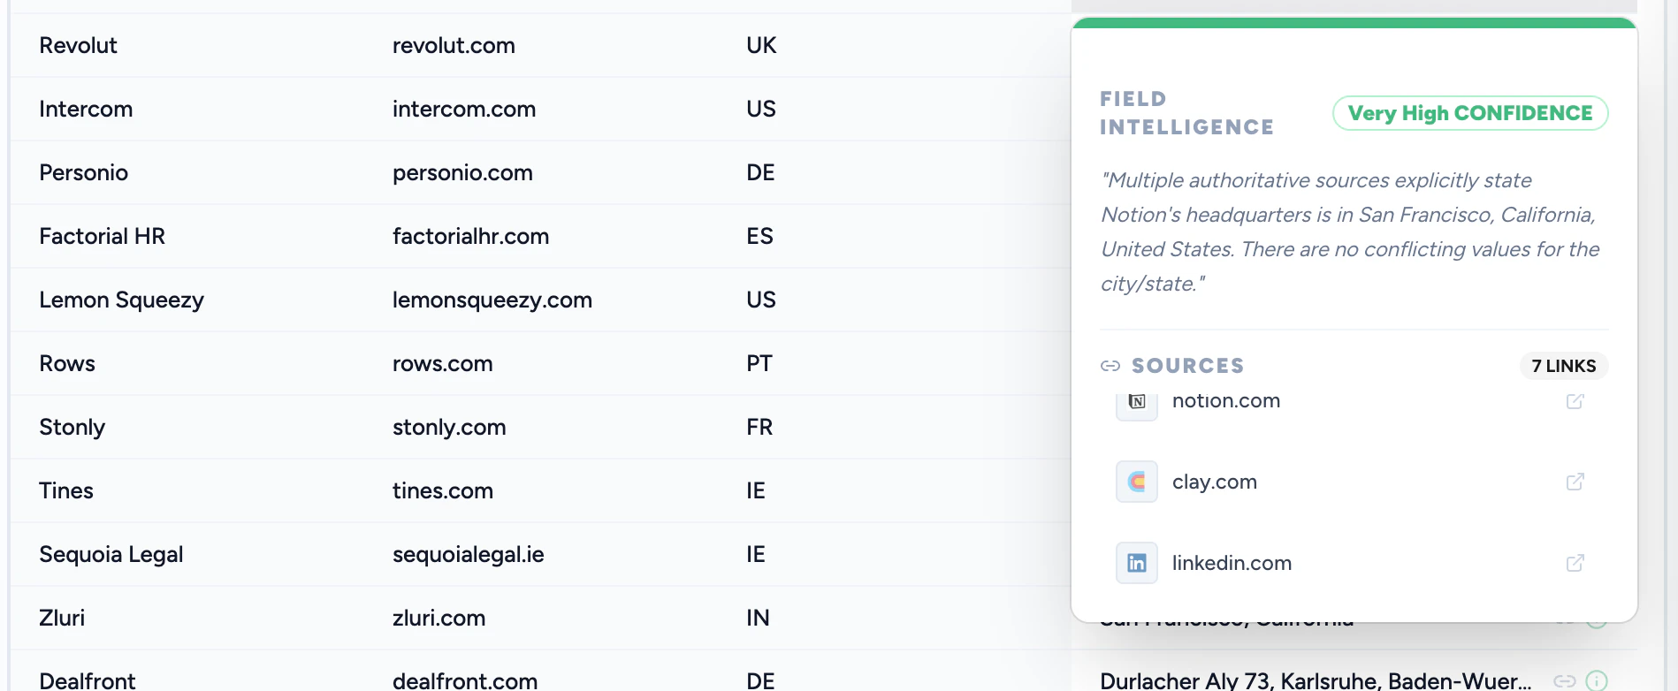The image size is (1678, 691).
Task: Click the intercom.com domain cell
Action: (464, 109)
